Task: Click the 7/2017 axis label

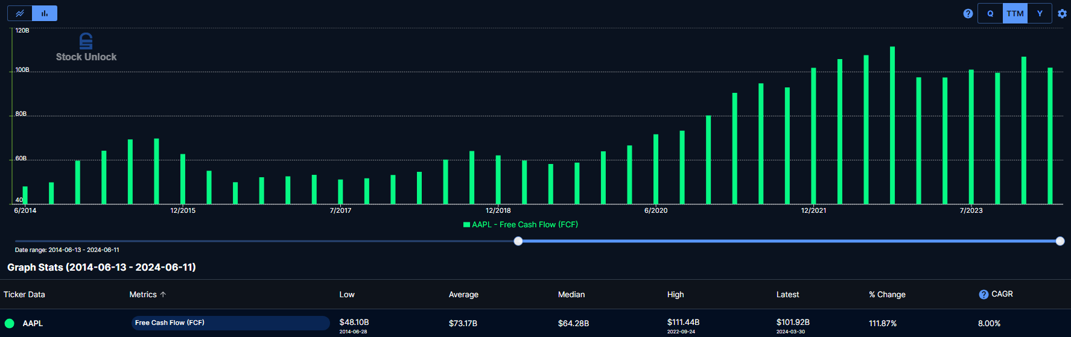Action: [x=340, y=210]
